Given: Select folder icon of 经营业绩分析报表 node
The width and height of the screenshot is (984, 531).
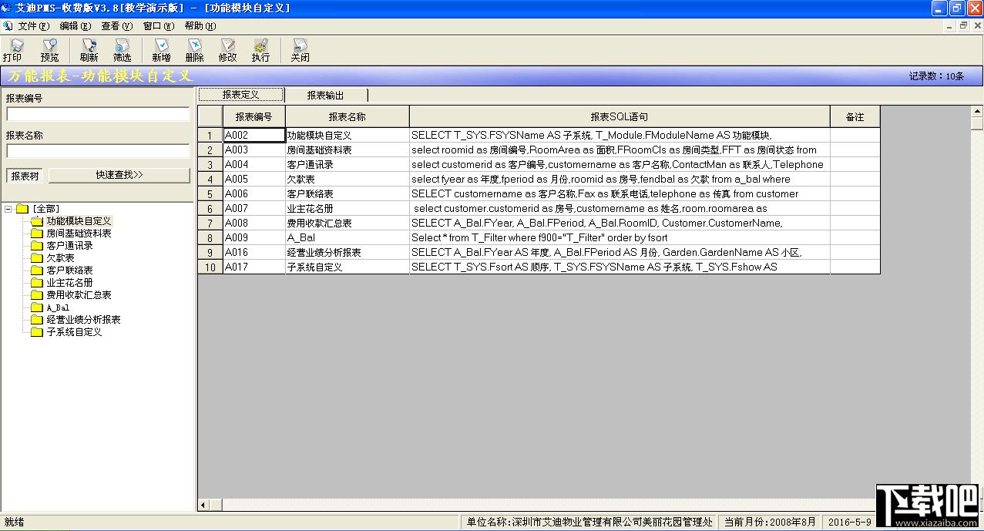Looking at the screenshot, I should pos(37,320).
